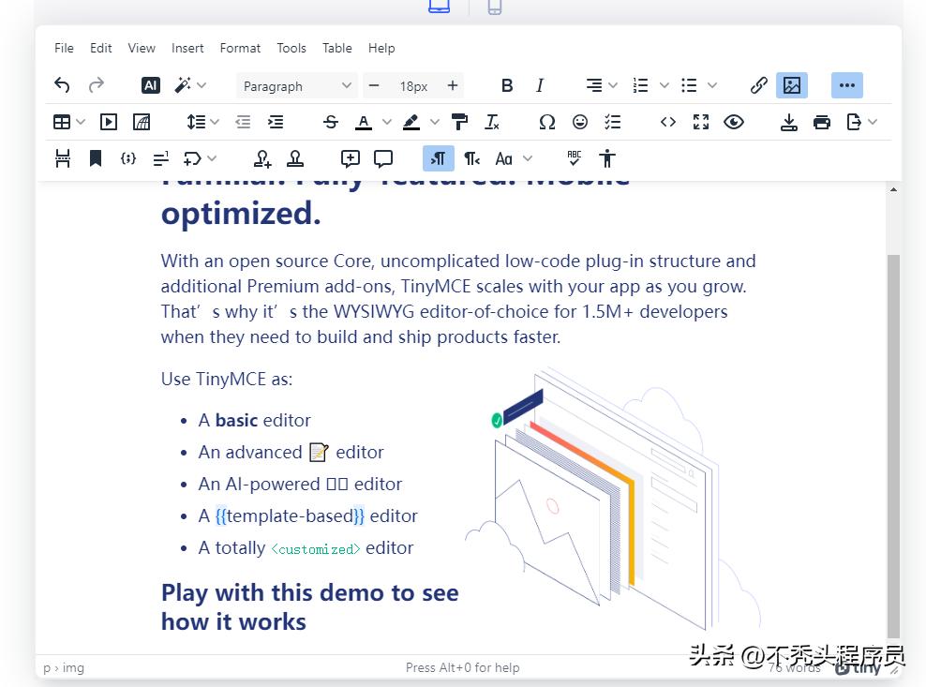Open the emoji picker
Viewport: 926px width, 687px height.
point(580,122)
